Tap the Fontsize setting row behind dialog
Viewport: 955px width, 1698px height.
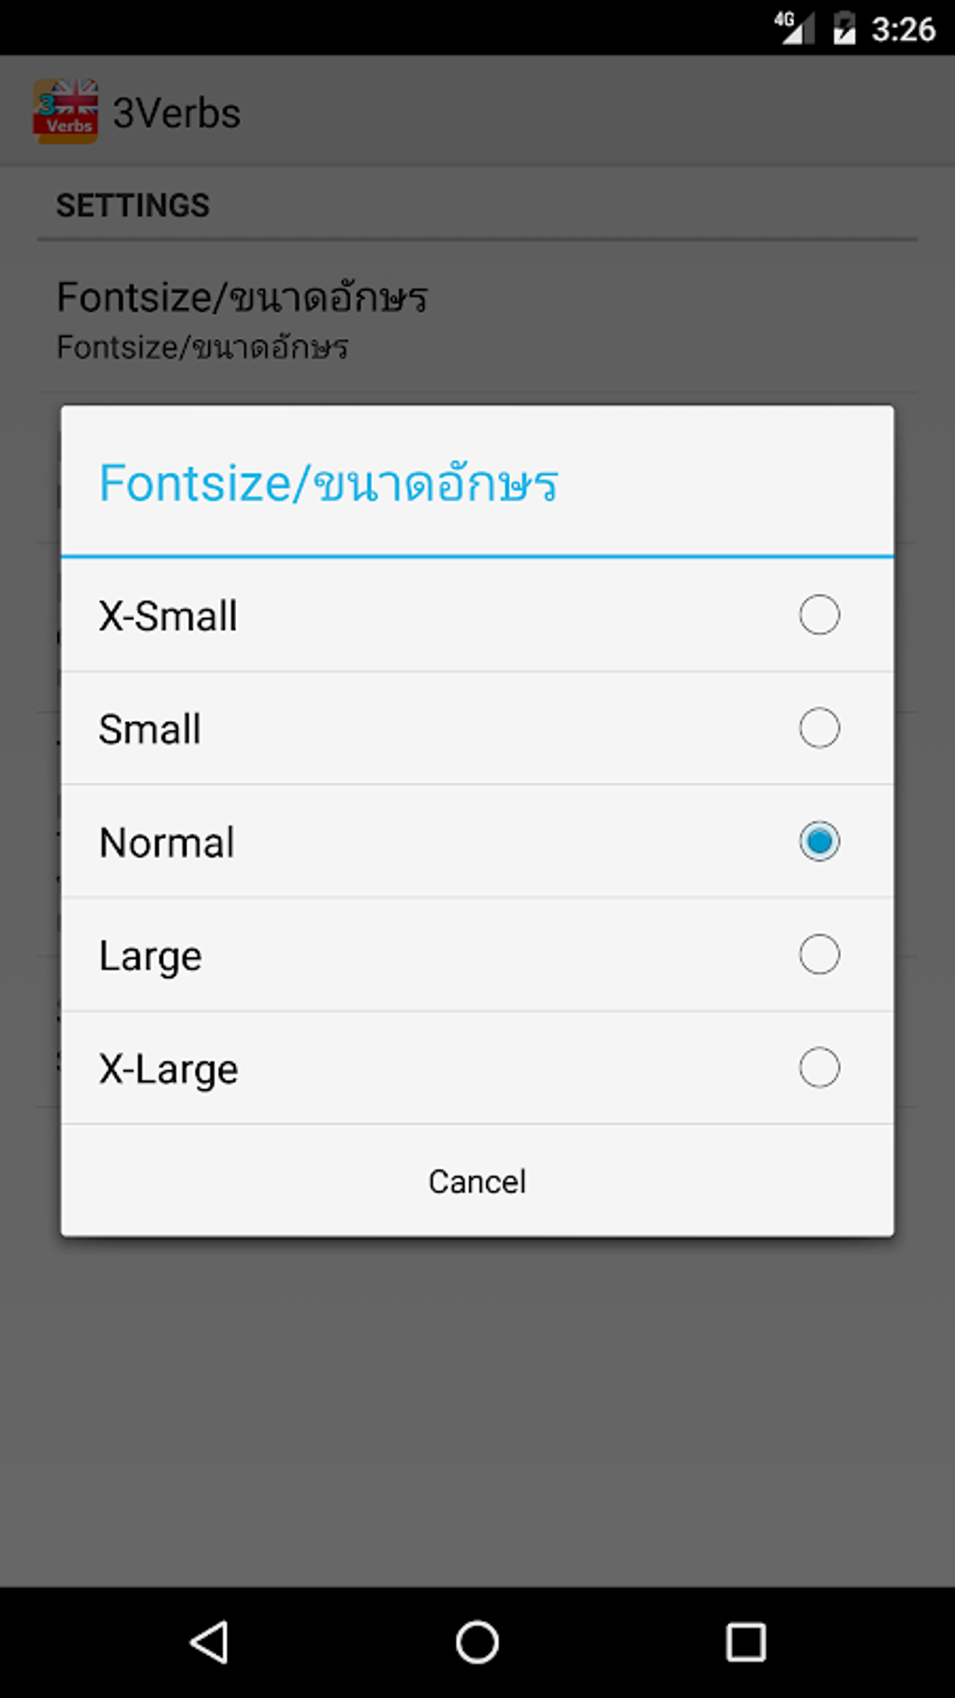click(242, 318)
